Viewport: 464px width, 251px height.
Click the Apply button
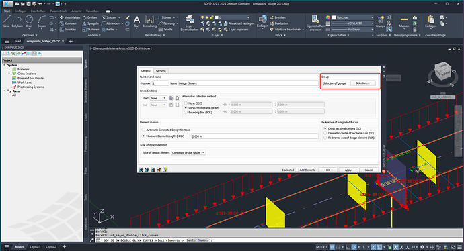click(x=348, y=170)
